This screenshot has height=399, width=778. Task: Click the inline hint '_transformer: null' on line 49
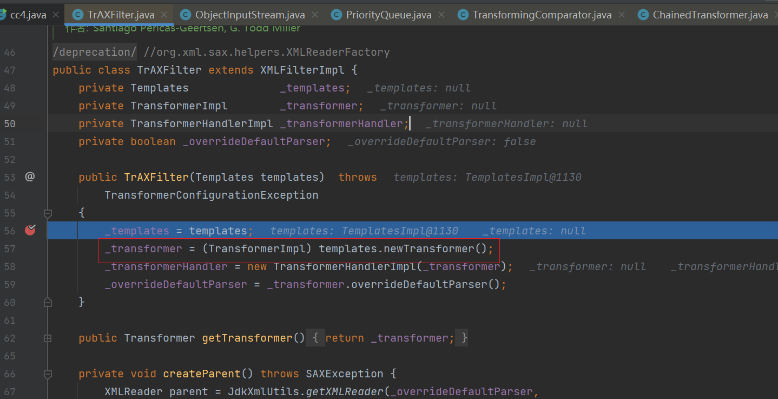[438, 106]
